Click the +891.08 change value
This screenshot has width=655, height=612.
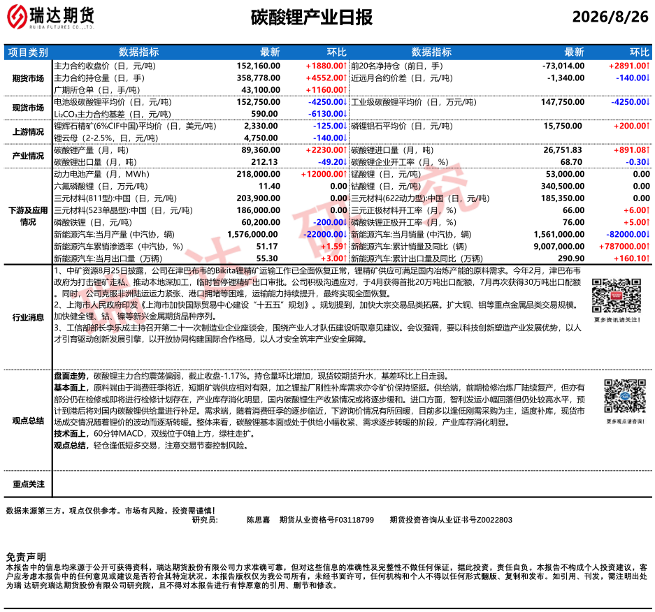click(632, 150)
